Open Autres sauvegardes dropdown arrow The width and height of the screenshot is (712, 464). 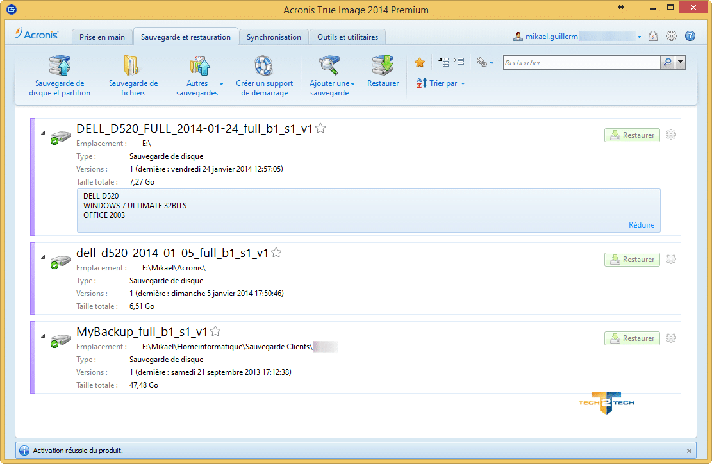click(x=221, y=84)
